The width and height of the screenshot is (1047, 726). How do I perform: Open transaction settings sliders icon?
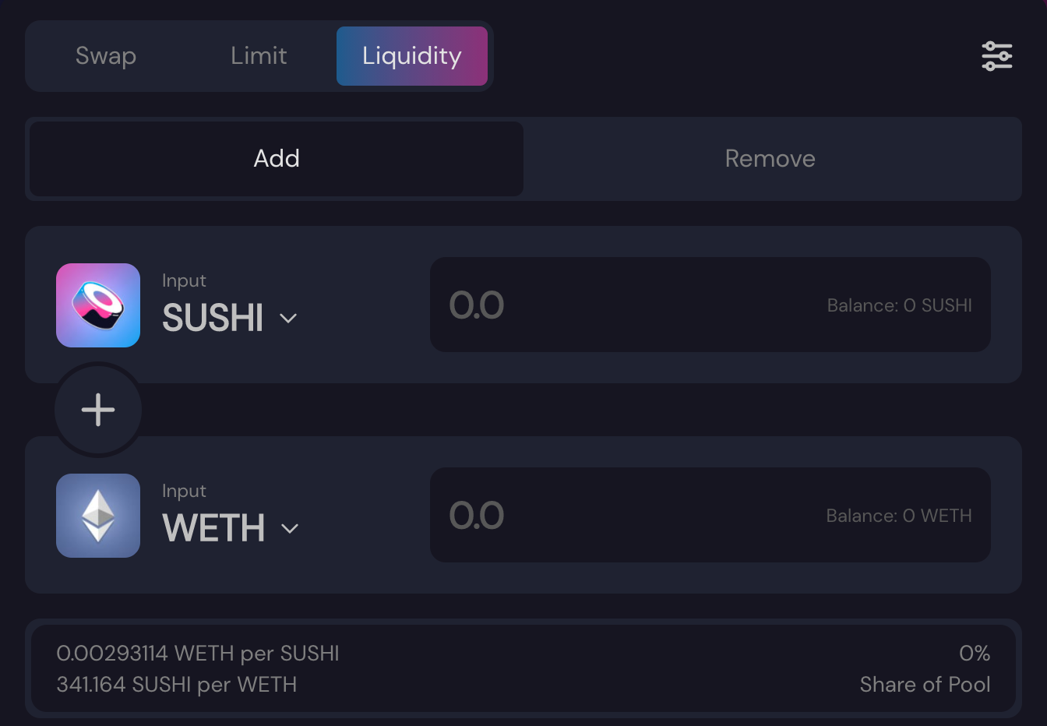pos(996,56)
